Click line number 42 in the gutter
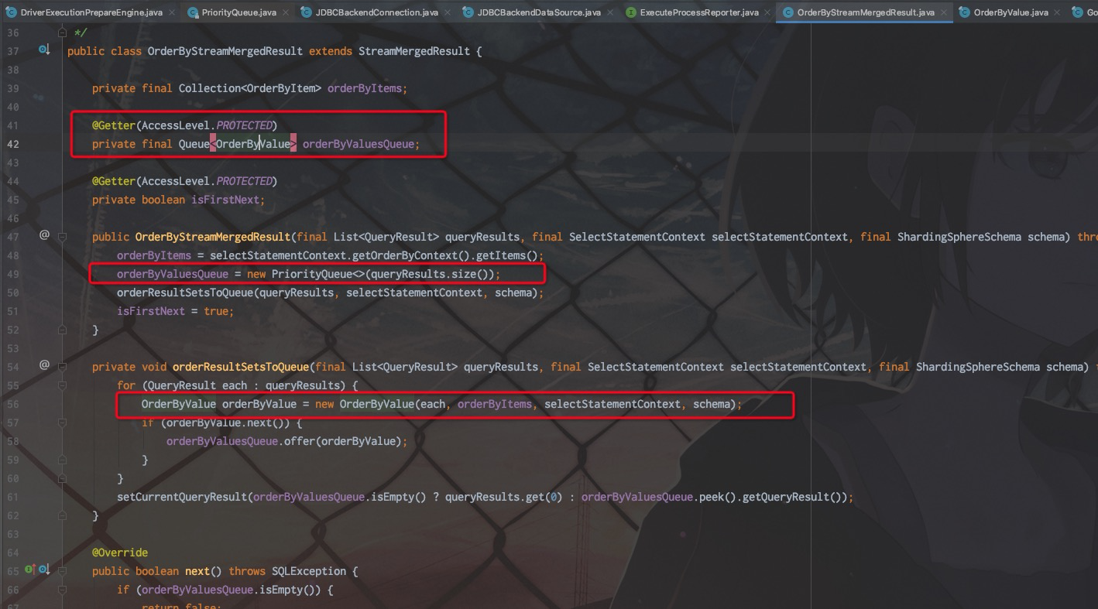 [12, 144]
